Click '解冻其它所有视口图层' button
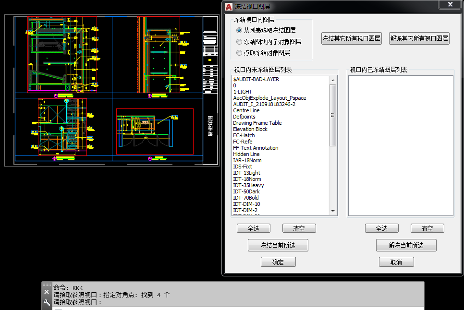Screen dimensions: 464x310 pyautogui.click(x=419, y=38)
